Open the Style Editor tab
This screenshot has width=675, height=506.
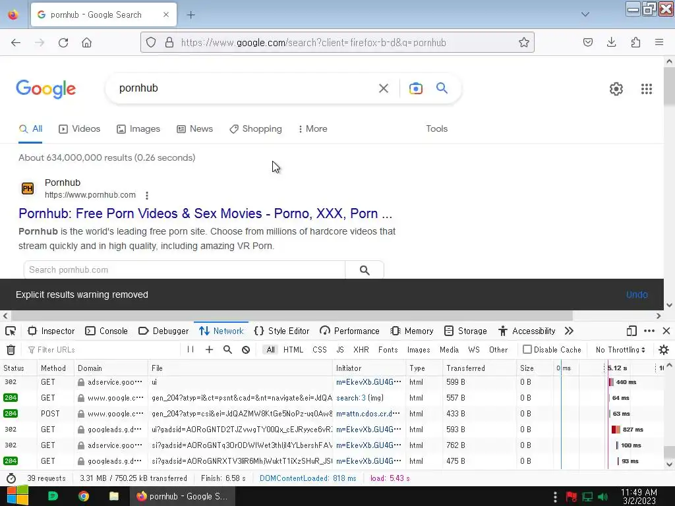tap(282, 331)
